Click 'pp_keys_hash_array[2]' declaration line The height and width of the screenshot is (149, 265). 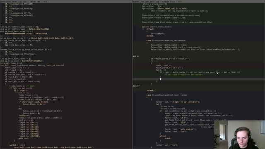pyautogui.click(x=17, y=31)
